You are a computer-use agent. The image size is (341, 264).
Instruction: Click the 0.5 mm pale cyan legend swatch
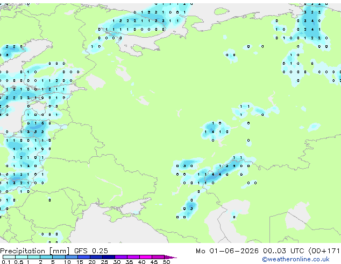pos(22,257)
